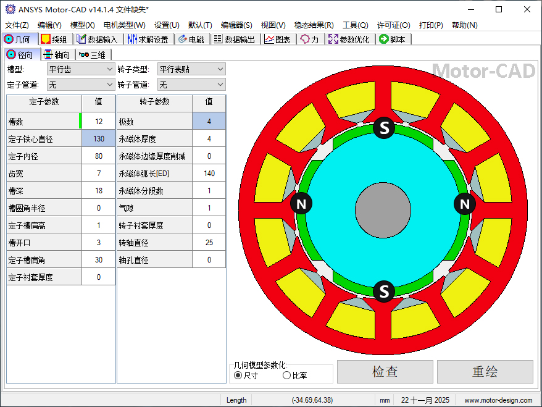Click the 定子内径 value cell 80
Image resolution: width=542 pixels, height=407 pixels.
[99, 156]
